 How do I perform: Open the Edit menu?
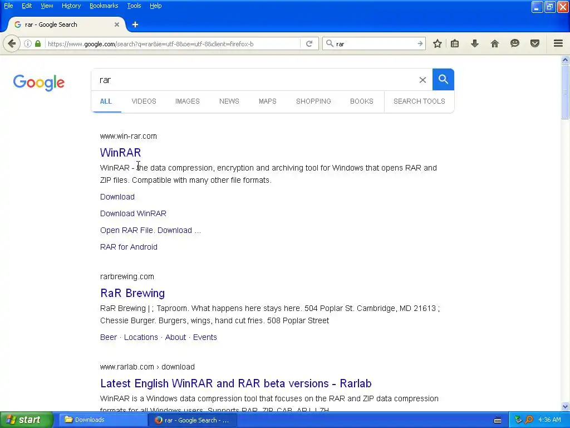(27, 6)
